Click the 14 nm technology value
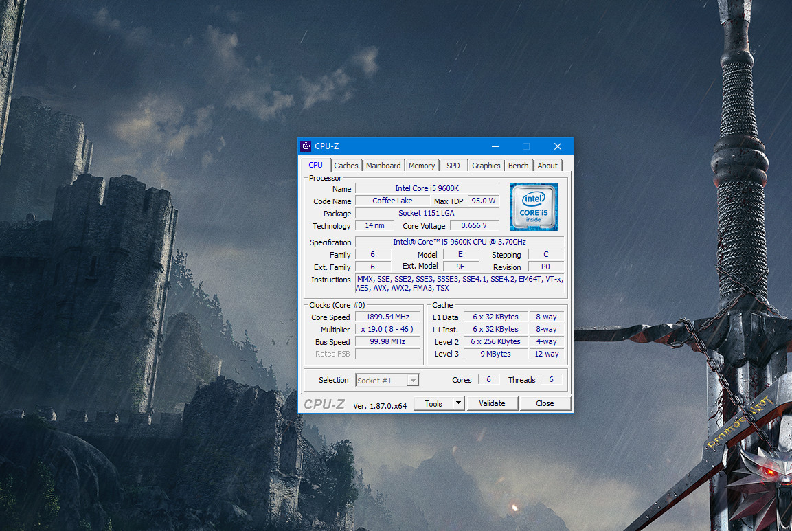This screenshot has height=531, width=792. [374, 225]
